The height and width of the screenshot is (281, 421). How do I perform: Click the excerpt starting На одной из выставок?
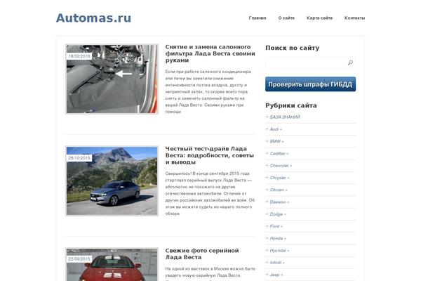(210, 274)
